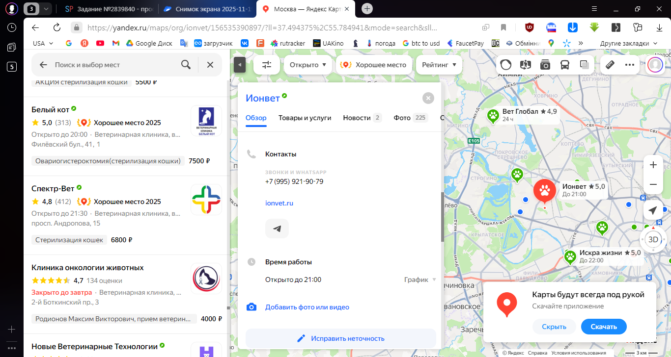The width and height of the screenshot is (671, 357).
Task: Open Telegram contact button for Ionvet
Action: pos(277,229)
